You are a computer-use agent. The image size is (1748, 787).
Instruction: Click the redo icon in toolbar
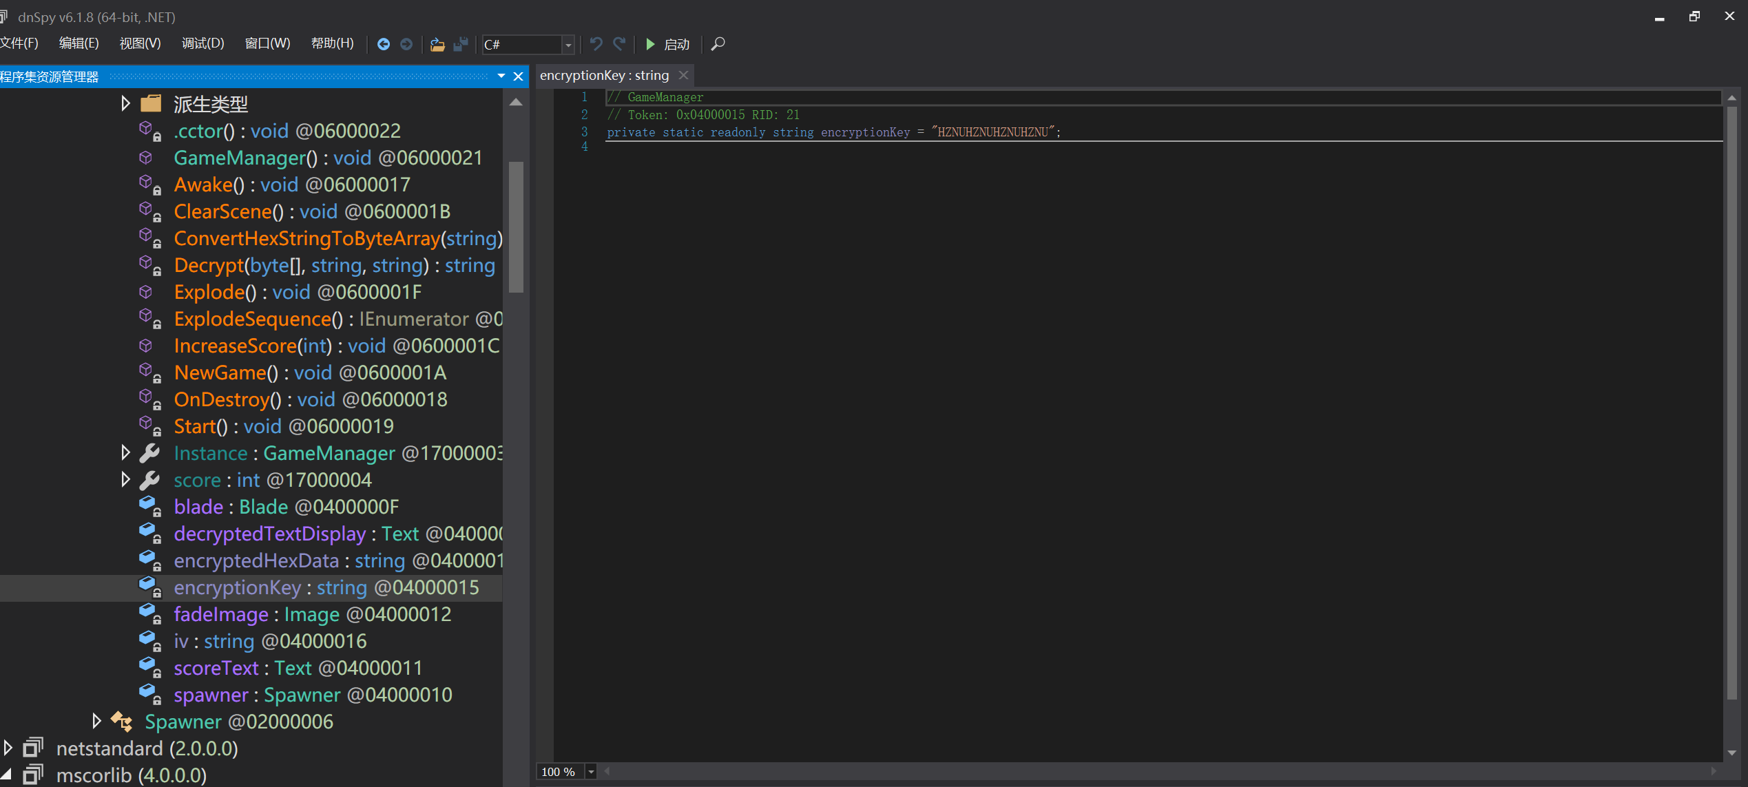[x=620, y=44]
